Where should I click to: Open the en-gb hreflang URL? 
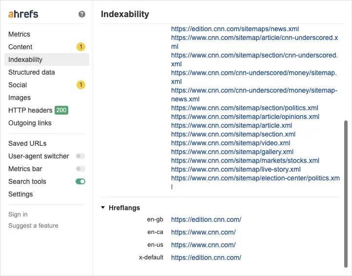click(206, 219)
